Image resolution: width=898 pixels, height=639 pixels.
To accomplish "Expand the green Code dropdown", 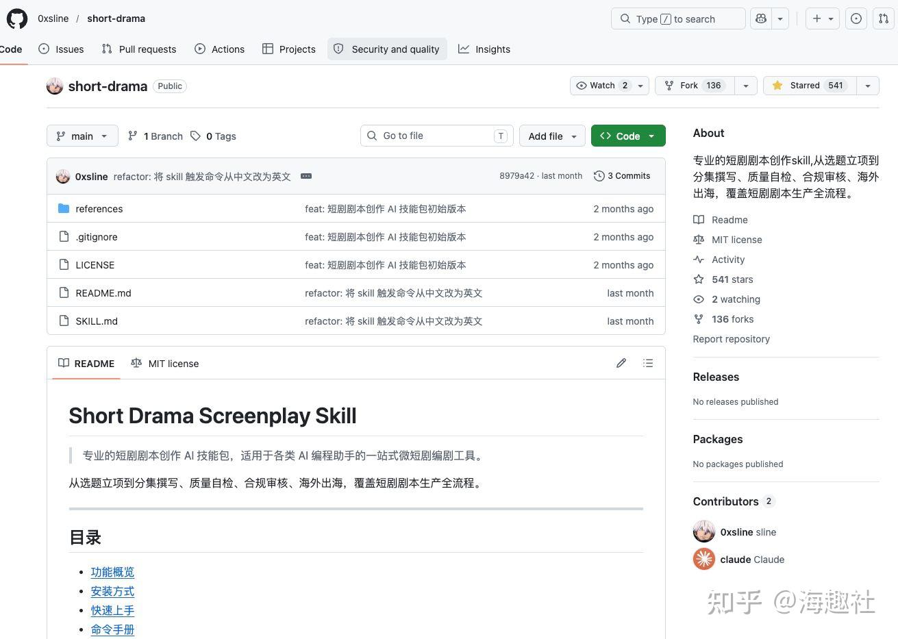I will point(628,136).
